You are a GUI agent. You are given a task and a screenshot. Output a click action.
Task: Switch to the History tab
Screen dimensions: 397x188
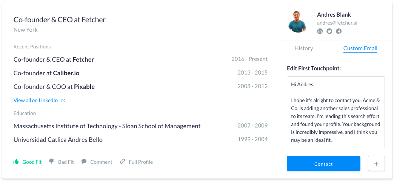coord(304,48)
